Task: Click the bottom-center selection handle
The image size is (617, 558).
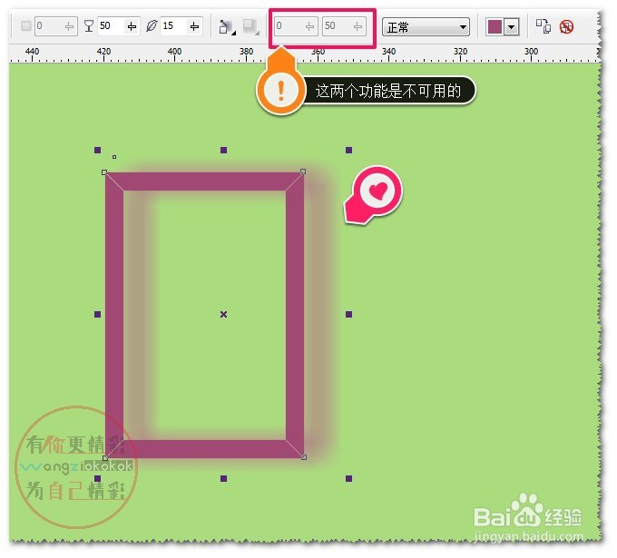Action: point(223,478)
